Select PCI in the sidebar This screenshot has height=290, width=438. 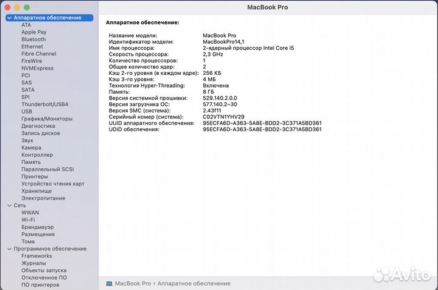tap(26, 75)
